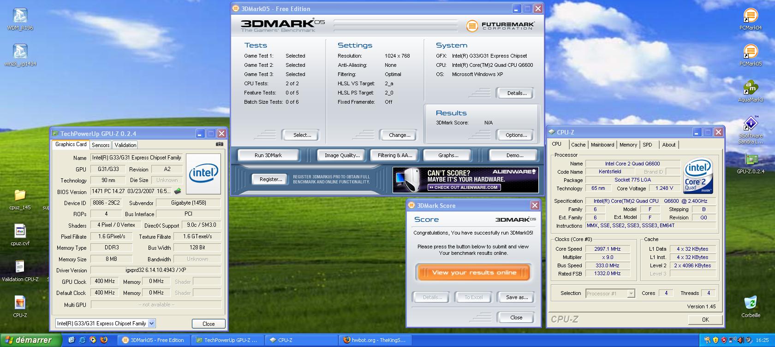This screenshot has width=775, height=347.
Task: Click the wireless network tray icon
Action: [x=732, y=340]
